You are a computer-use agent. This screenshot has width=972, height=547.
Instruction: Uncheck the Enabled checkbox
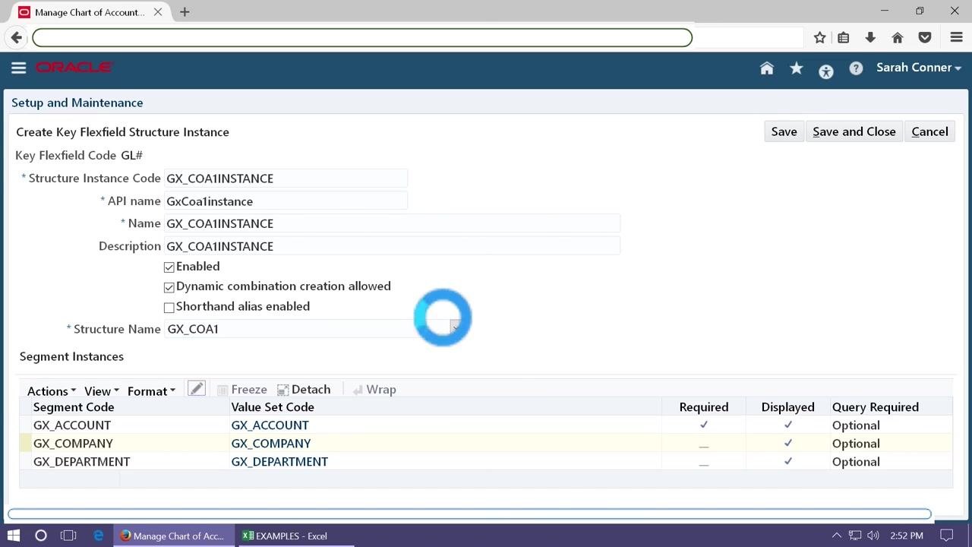tap(169, 267)
